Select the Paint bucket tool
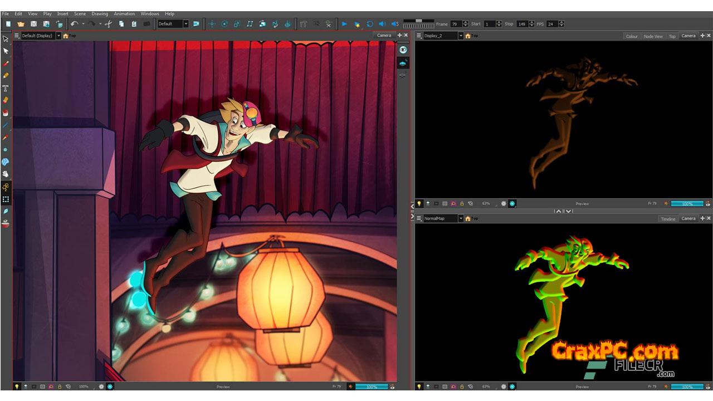The image size is (713, 401). click(6, 113)
